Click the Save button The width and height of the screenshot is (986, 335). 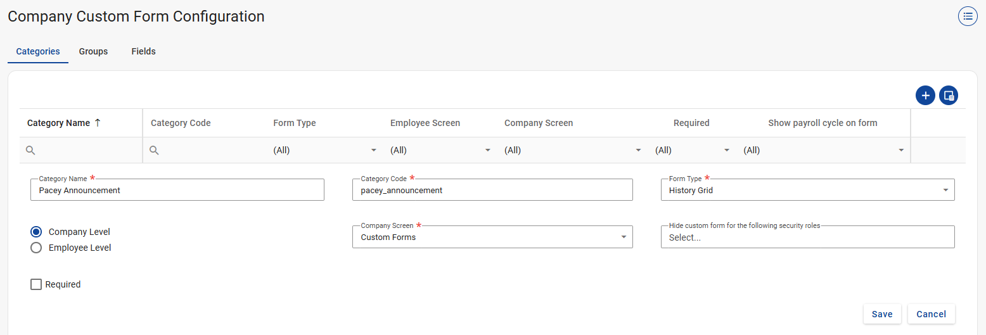click(x=881, y=314)
